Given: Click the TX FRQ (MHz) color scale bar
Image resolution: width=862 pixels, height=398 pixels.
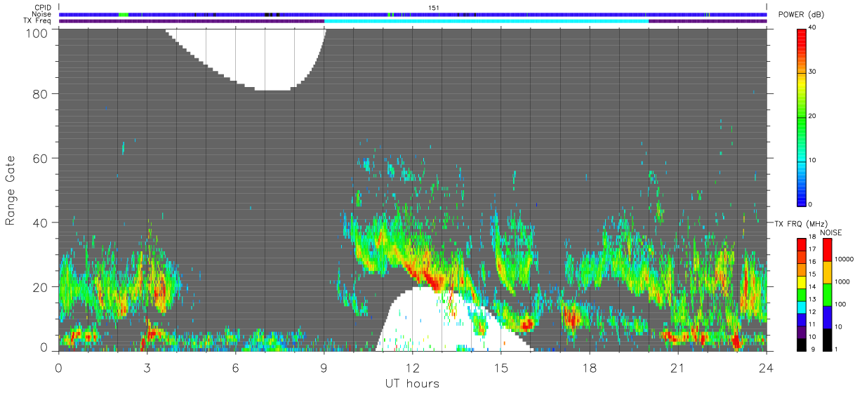Looking at the screenshot, I should point(801,295).
